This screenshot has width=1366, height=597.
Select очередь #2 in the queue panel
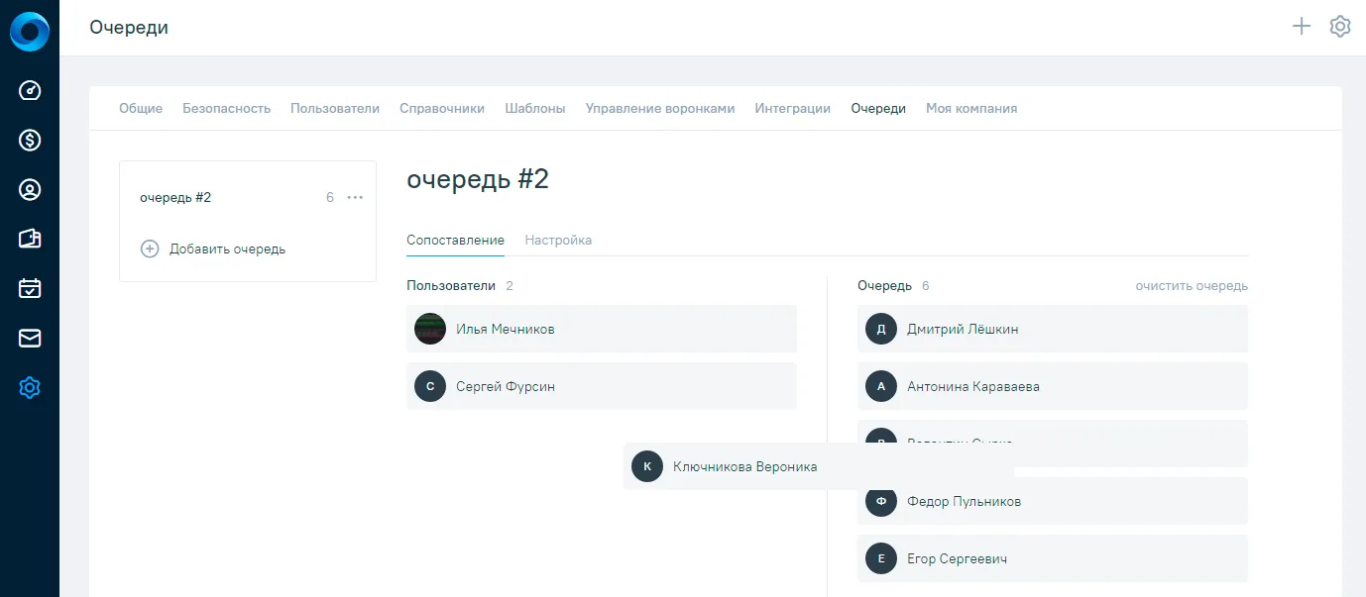(175, 197)
